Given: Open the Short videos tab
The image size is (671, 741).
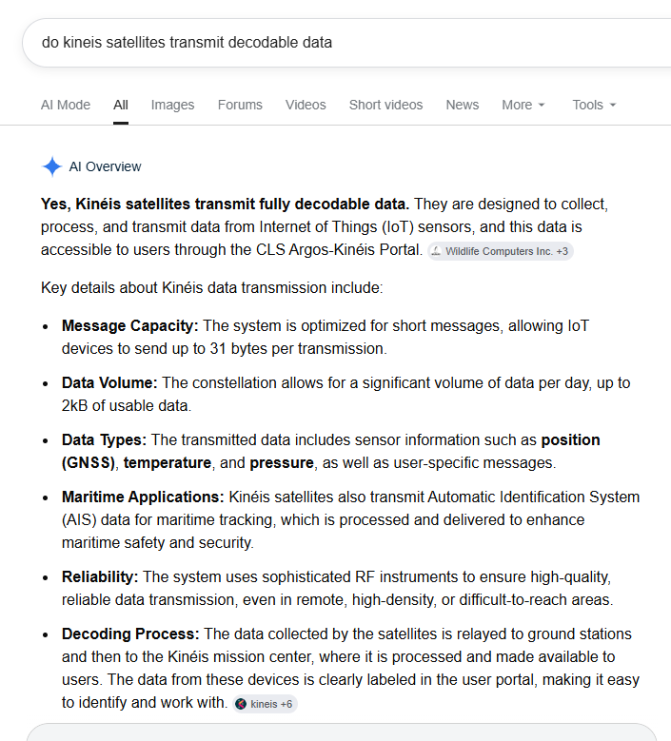Looking at the screenshot, I should tap(385, 105).
